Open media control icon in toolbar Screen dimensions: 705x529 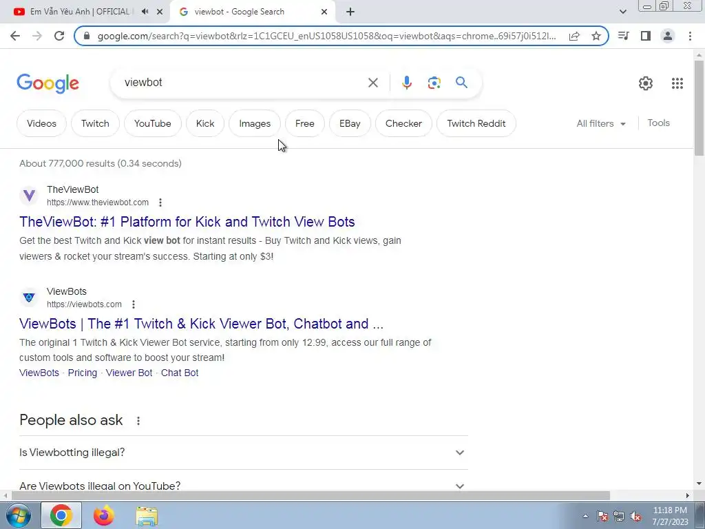tap(623, 36)
